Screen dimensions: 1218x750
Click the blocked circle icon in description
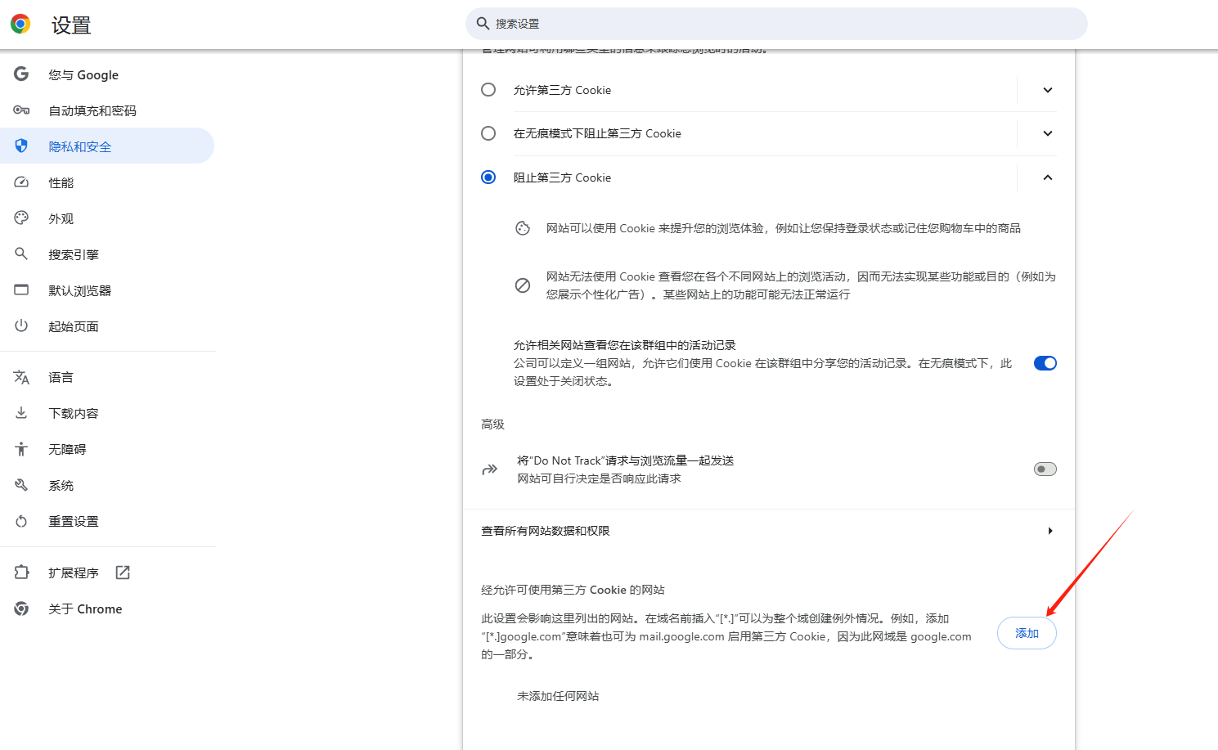coord(523,285)
